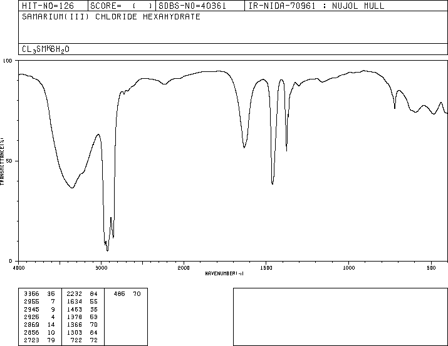Select the 1378 peak table row
448x346 pixels.
point(82,317)
